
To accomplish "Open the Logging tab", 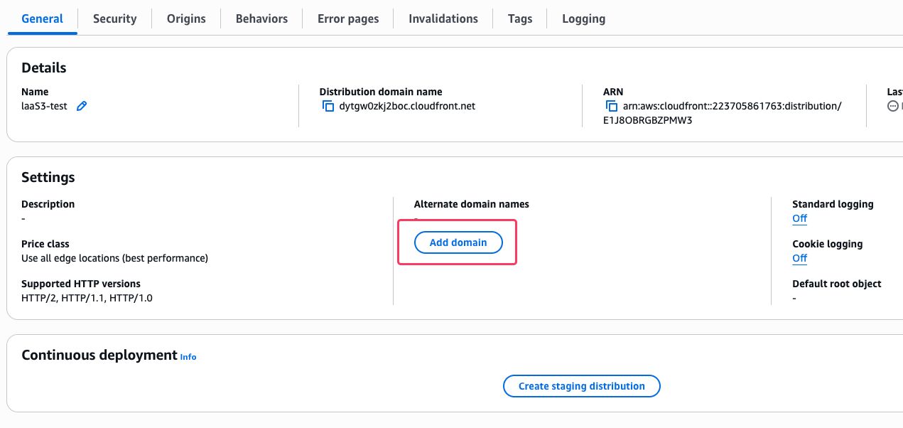I will click(x=583, y=18).
